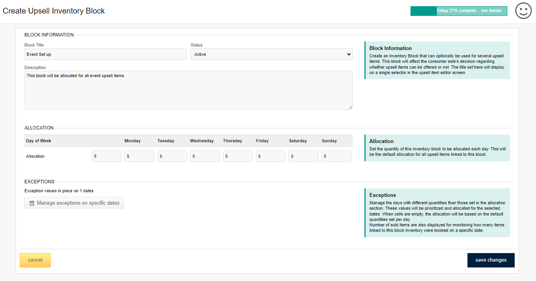Open the Status dropdown showing Active
Viewport: 536px width, 281px height.
[271, 54]
